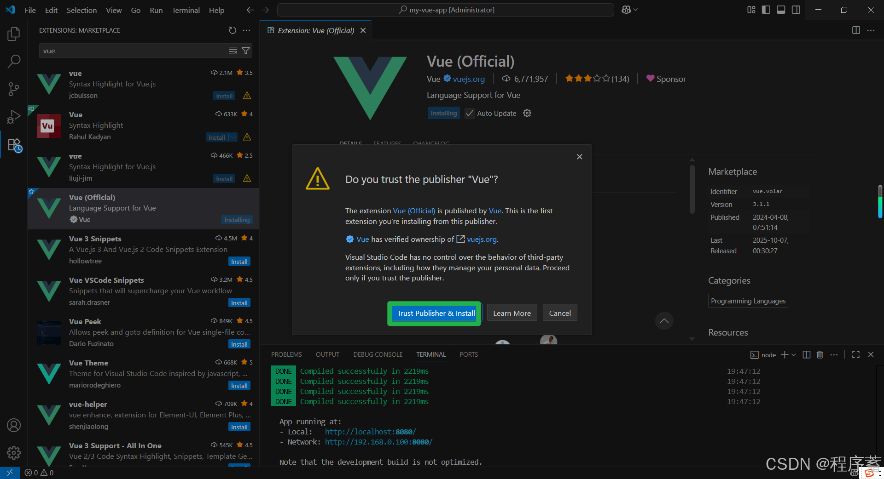Install Vue 3 Snippets extension
This screenshot has width=884, height=479.
(239, 261)
